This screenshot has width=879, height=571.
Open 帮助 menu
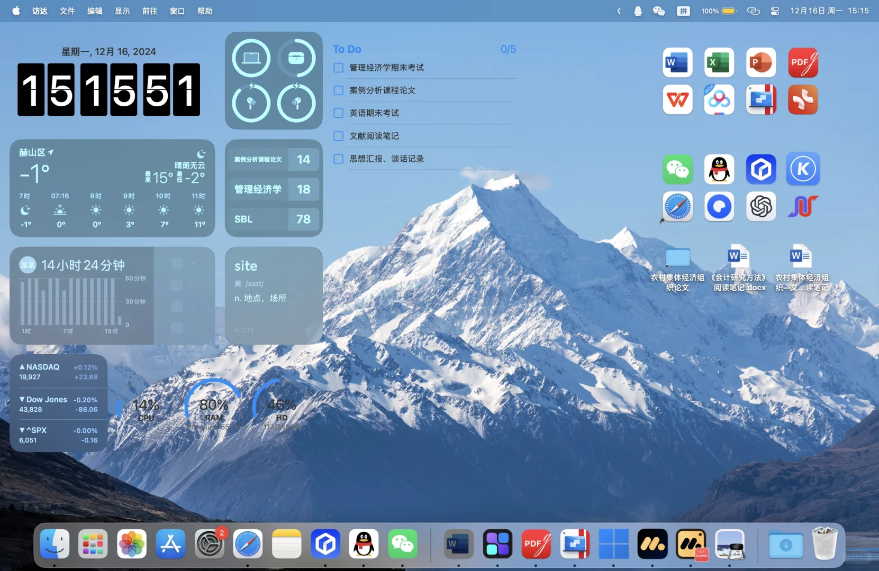coord(205,11)
